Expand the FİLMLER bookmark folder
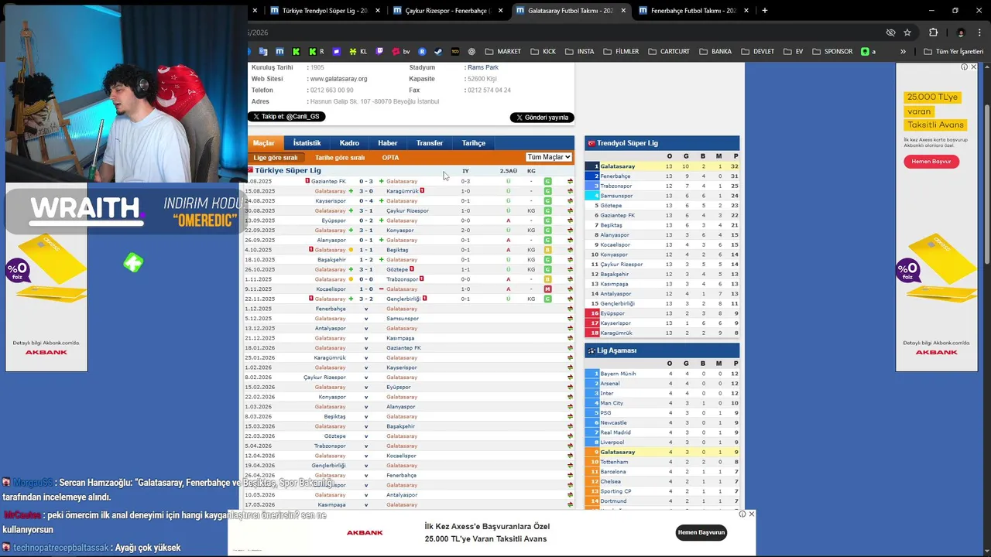 621,52
